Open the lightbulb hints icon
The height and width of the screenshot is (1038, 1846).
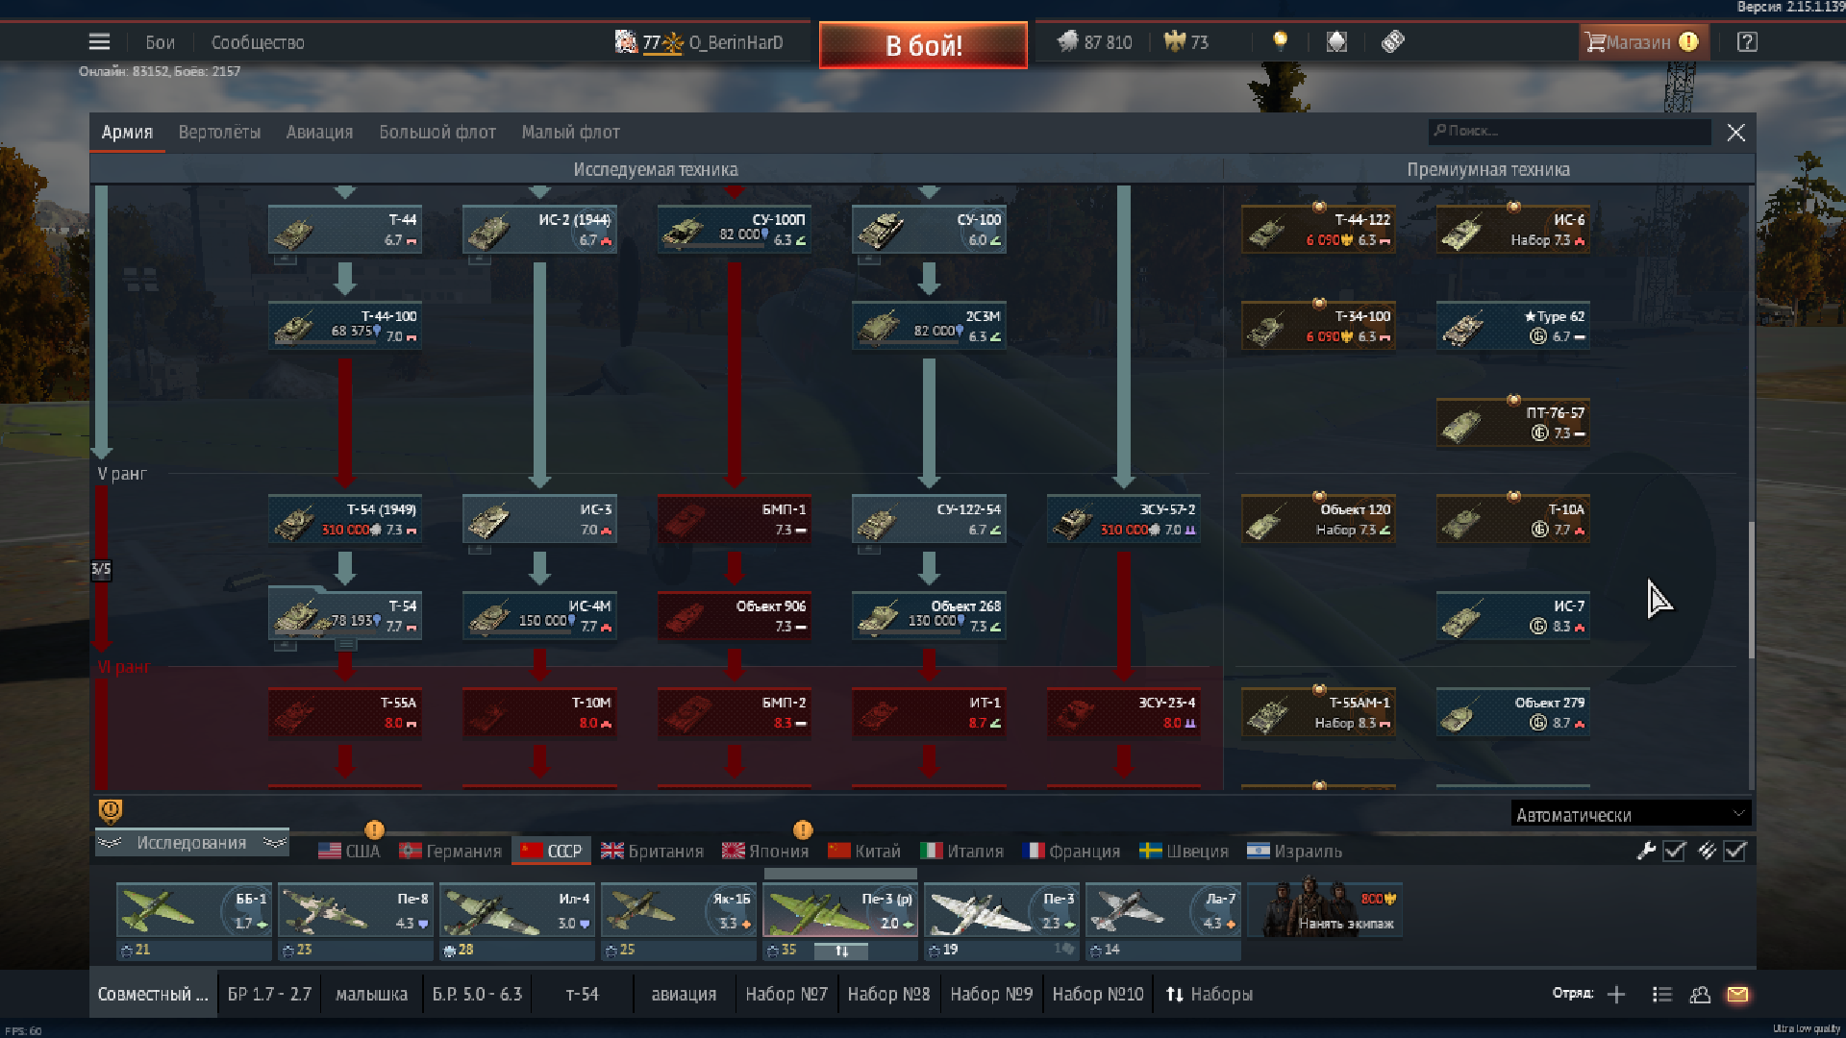(x=1280, y=41)
